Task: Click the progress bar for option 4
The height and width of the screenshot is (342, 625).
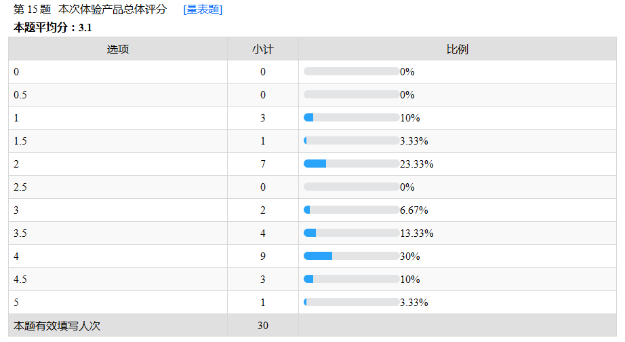Action: (351, 256)
